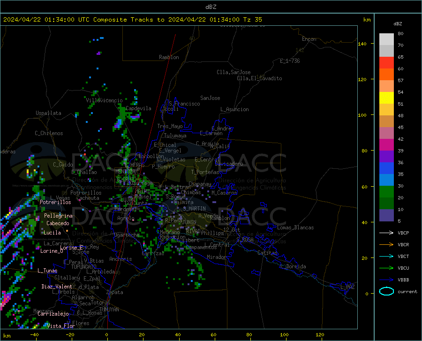Click the dark purple 10 dBZ swatch

(x=386, y=215)
